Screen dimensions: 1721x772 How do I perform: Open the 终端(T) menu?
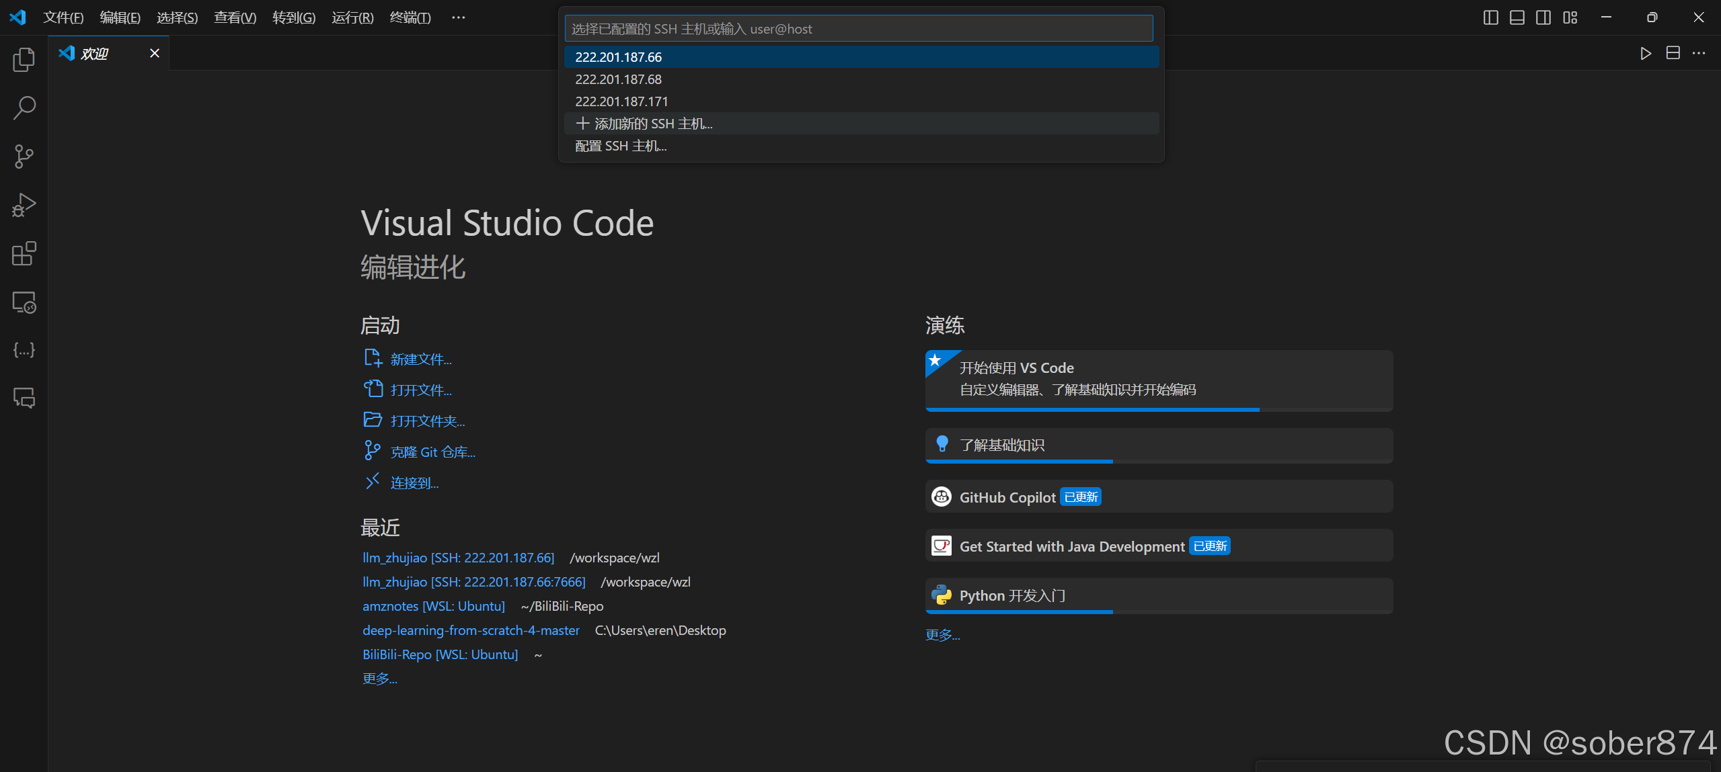click(x=410, y=17)
